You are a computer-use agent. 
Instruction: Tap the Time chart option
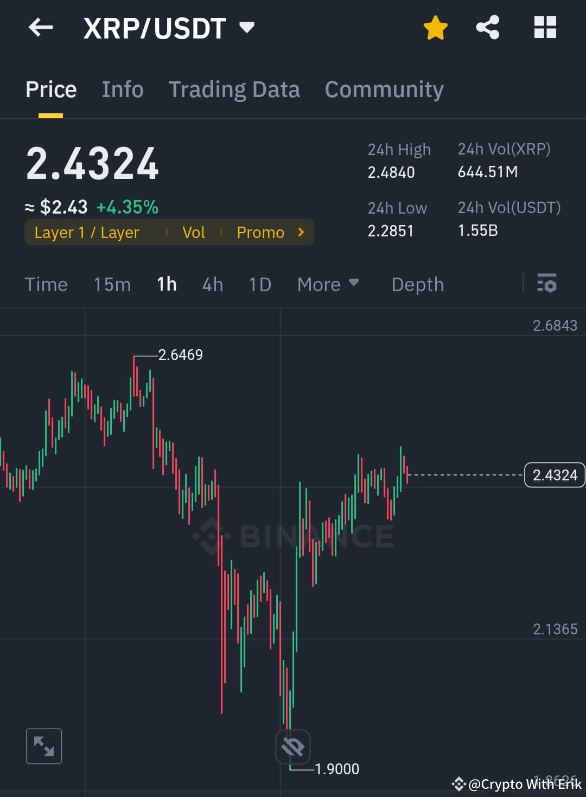pos(46,284)
